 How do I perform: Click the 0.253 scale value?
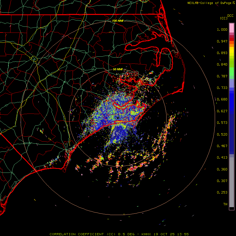[222, 192]
